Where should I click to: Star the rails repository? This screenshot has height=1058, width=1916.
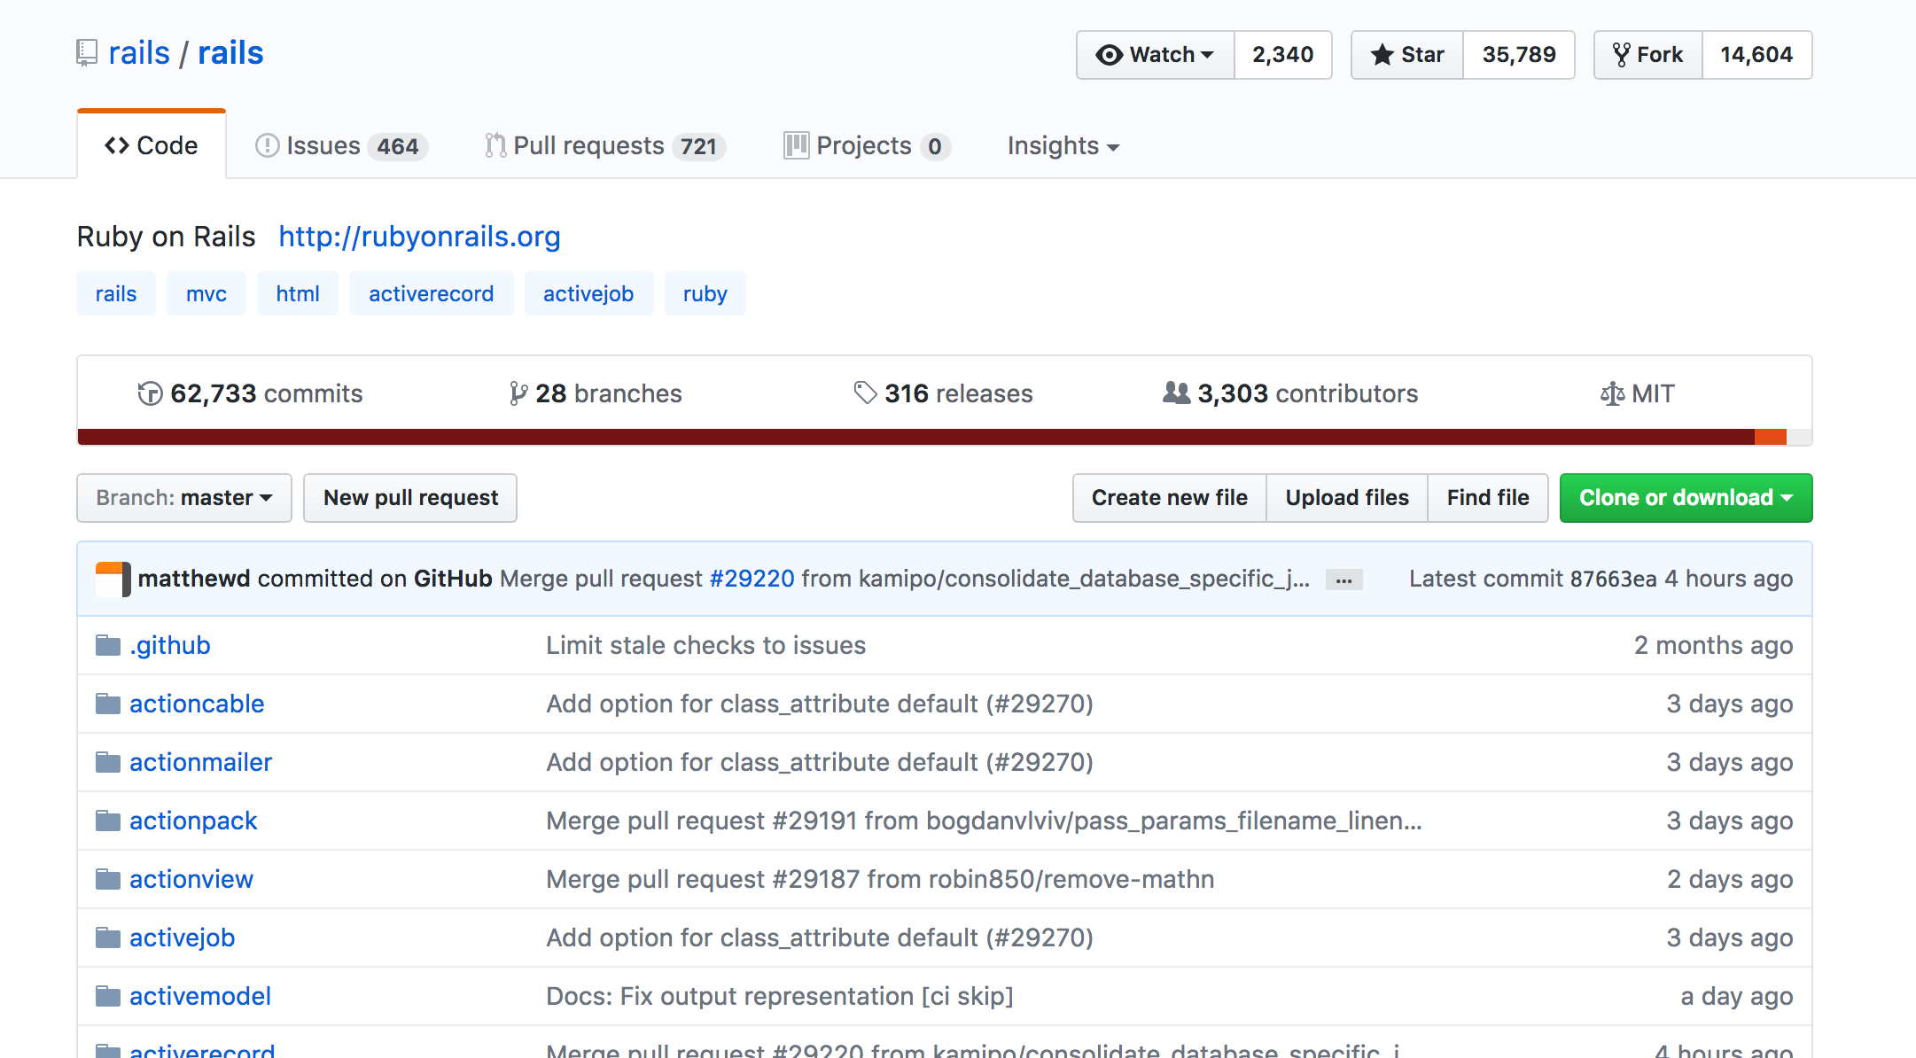tap(1407, 55)
